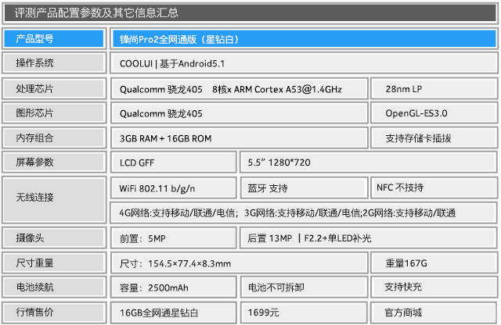The height and width of the screenshot is (325, 501).
Task: Click the blue 产品型号 label cell
Action: 54,38
